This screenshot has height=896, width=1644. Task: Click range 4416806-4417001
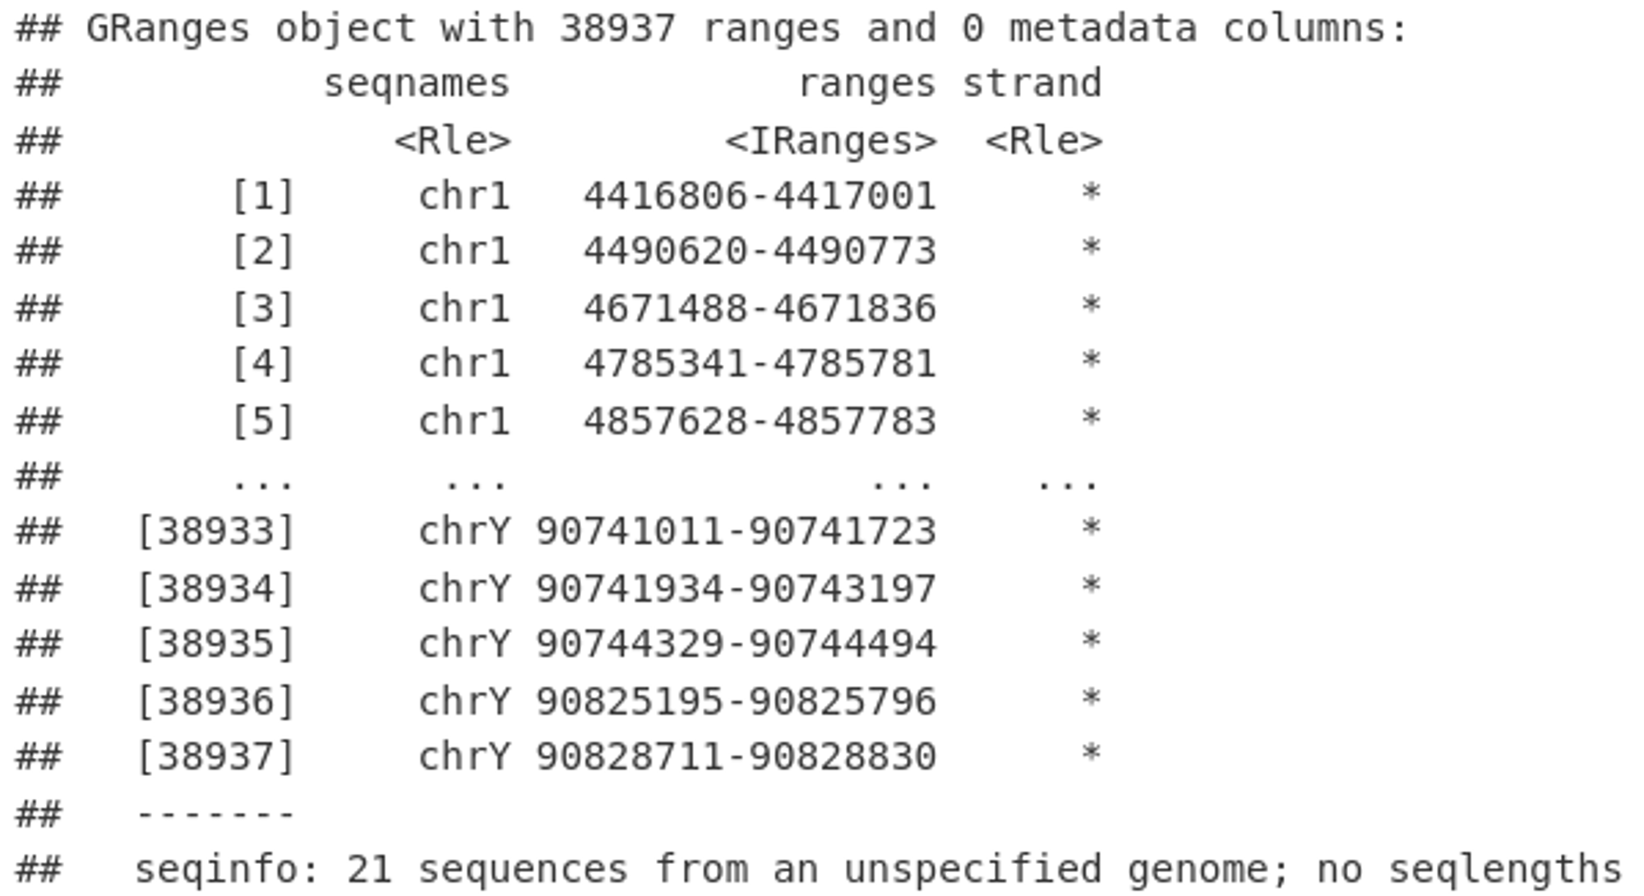point(760,196)
